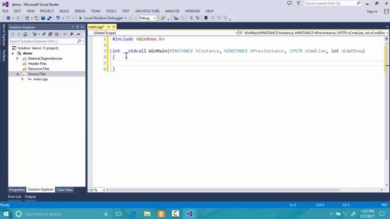The width and height of the screenshot is (390, 219).
Task: Open the FILE menu
Action: click(5, 11)
